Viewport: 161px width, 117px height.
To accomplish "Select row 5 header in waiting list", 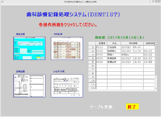I will pos(92,62).
